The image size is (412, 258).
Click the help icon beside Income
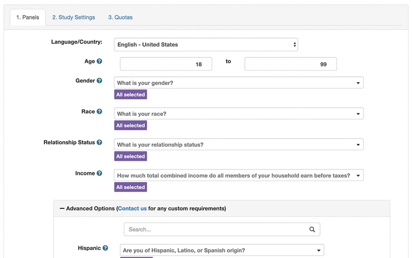click(99, 174)
